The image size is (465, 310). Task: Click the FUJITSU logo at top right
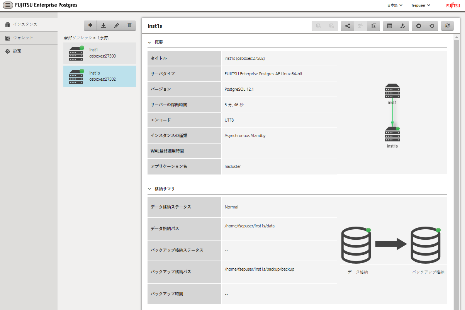453,5
